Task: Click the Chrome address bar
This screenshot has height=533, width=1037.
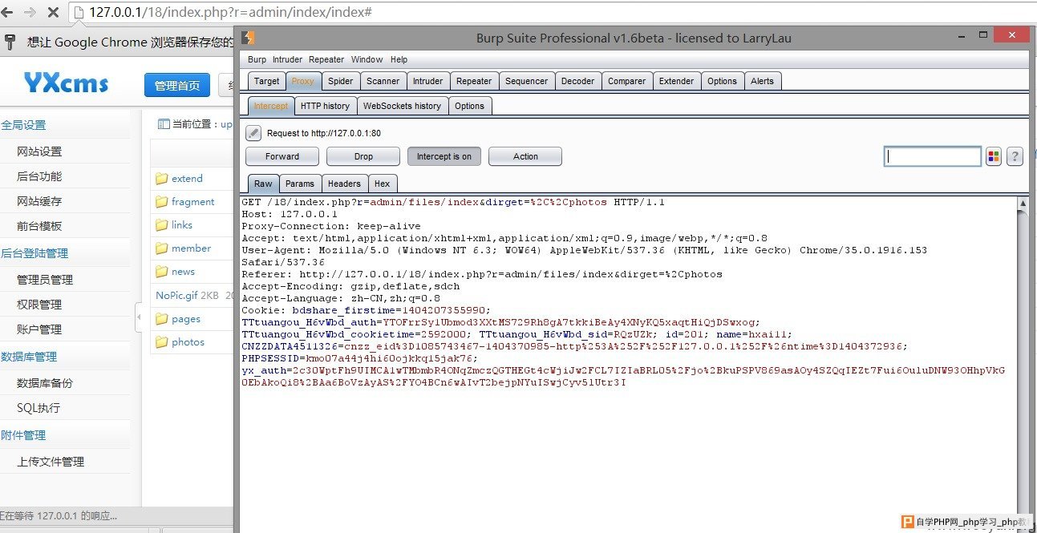Action: pos(553,13)
